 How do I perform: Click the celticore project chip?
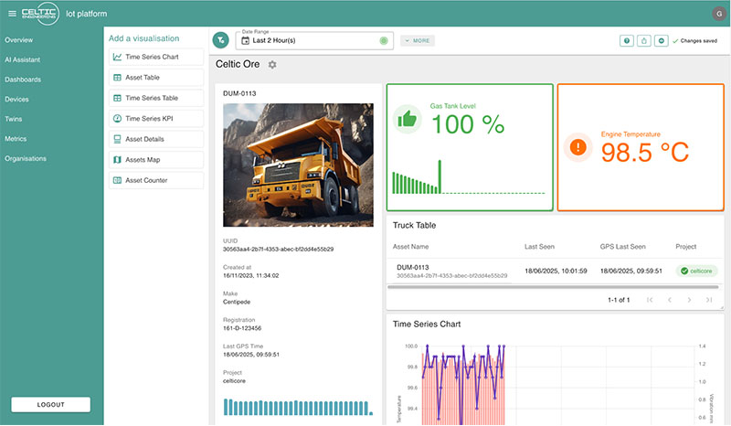(x=696, y=271)
